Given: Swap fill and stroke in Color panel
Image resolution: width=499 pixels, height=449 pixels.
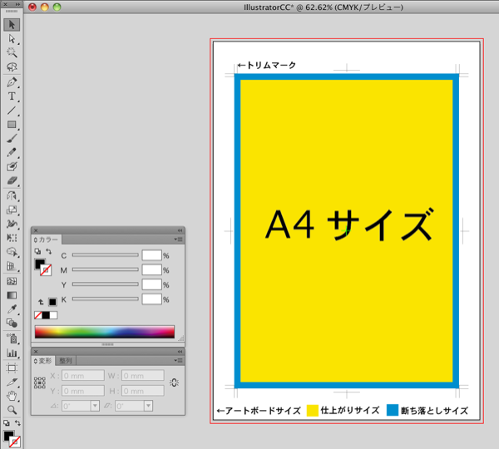Looking at the screenshot, I should pos(47,251).
